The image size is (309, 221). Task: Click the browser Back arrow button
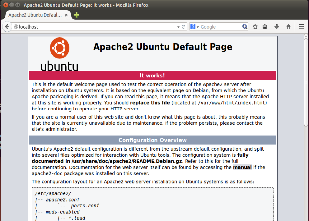coord(7,27)
